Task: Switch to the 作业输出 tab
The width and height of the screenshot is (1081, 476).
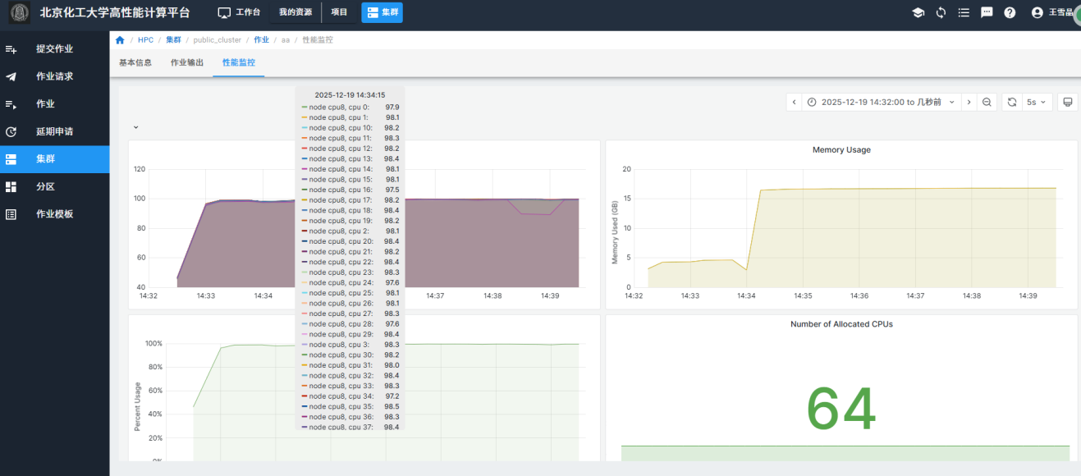Action: coord(187,62)
